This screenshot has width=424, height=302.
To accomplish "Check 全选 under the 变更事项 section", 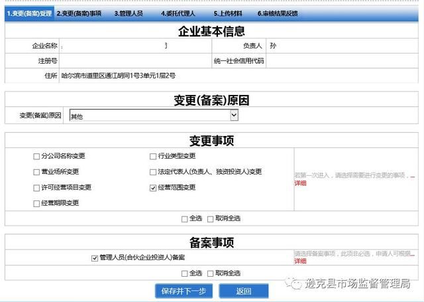I will pos(185,219).
